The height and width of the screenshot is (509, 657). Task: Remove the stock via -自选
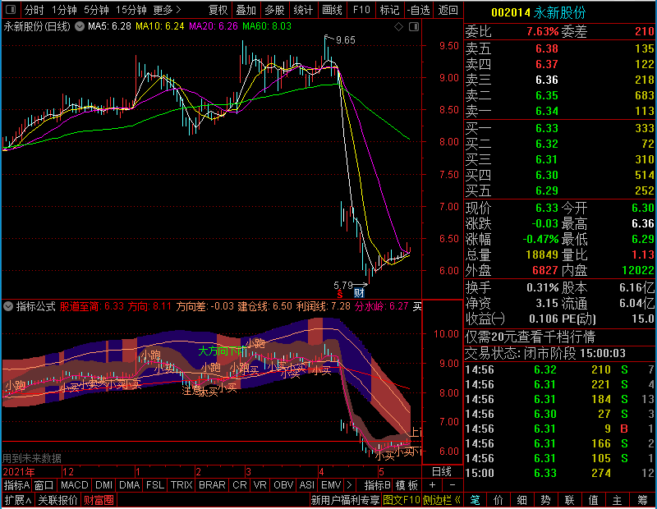(x=419, y=10)
